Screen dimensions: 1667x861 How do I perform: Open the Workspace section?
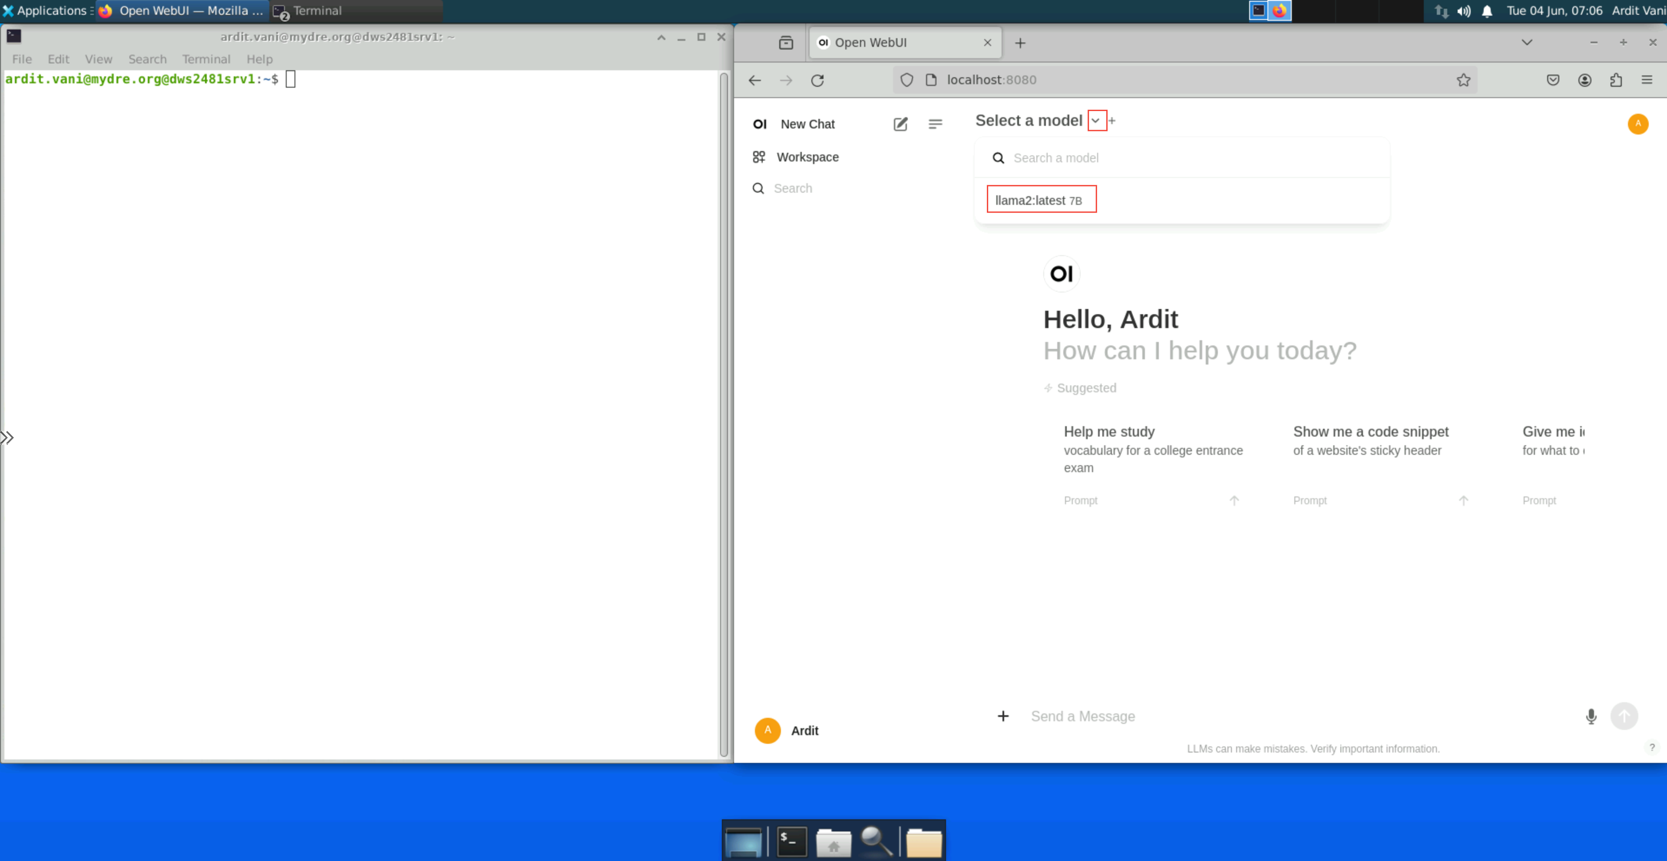coord(795,157)
